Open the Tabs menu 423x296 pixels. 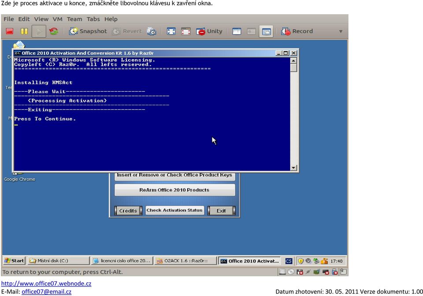tap(93, 19)
